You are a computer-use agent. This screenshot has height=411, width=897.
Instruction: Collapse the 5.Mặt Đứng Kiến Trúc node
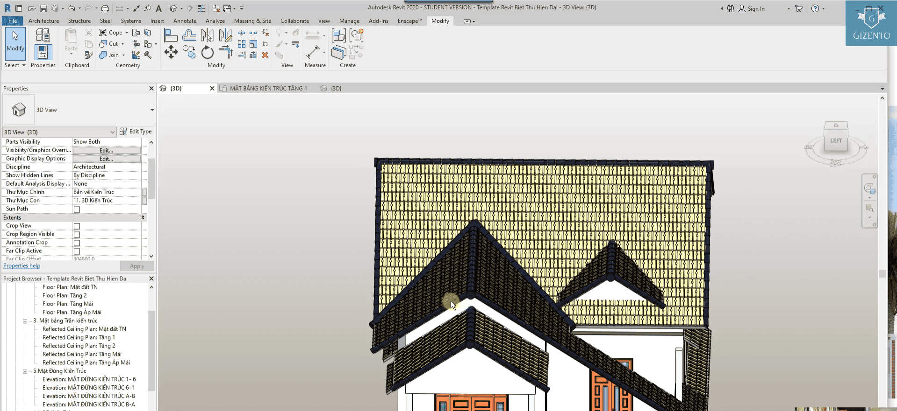click(25, 371)
